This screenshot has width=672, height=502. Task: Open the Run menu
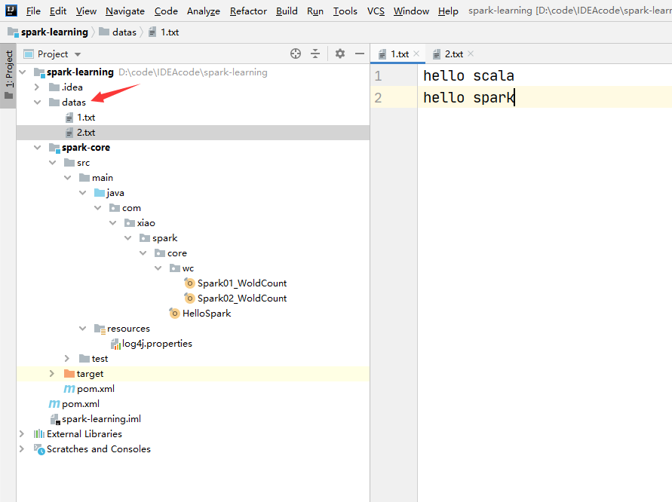pos(315,11)
